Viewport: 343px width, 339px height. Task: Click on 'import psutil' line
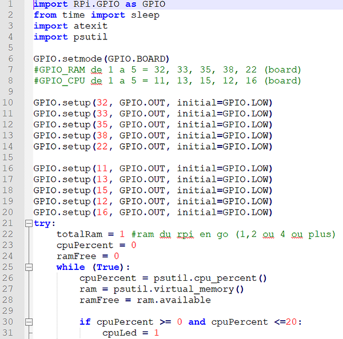point(70,37)
